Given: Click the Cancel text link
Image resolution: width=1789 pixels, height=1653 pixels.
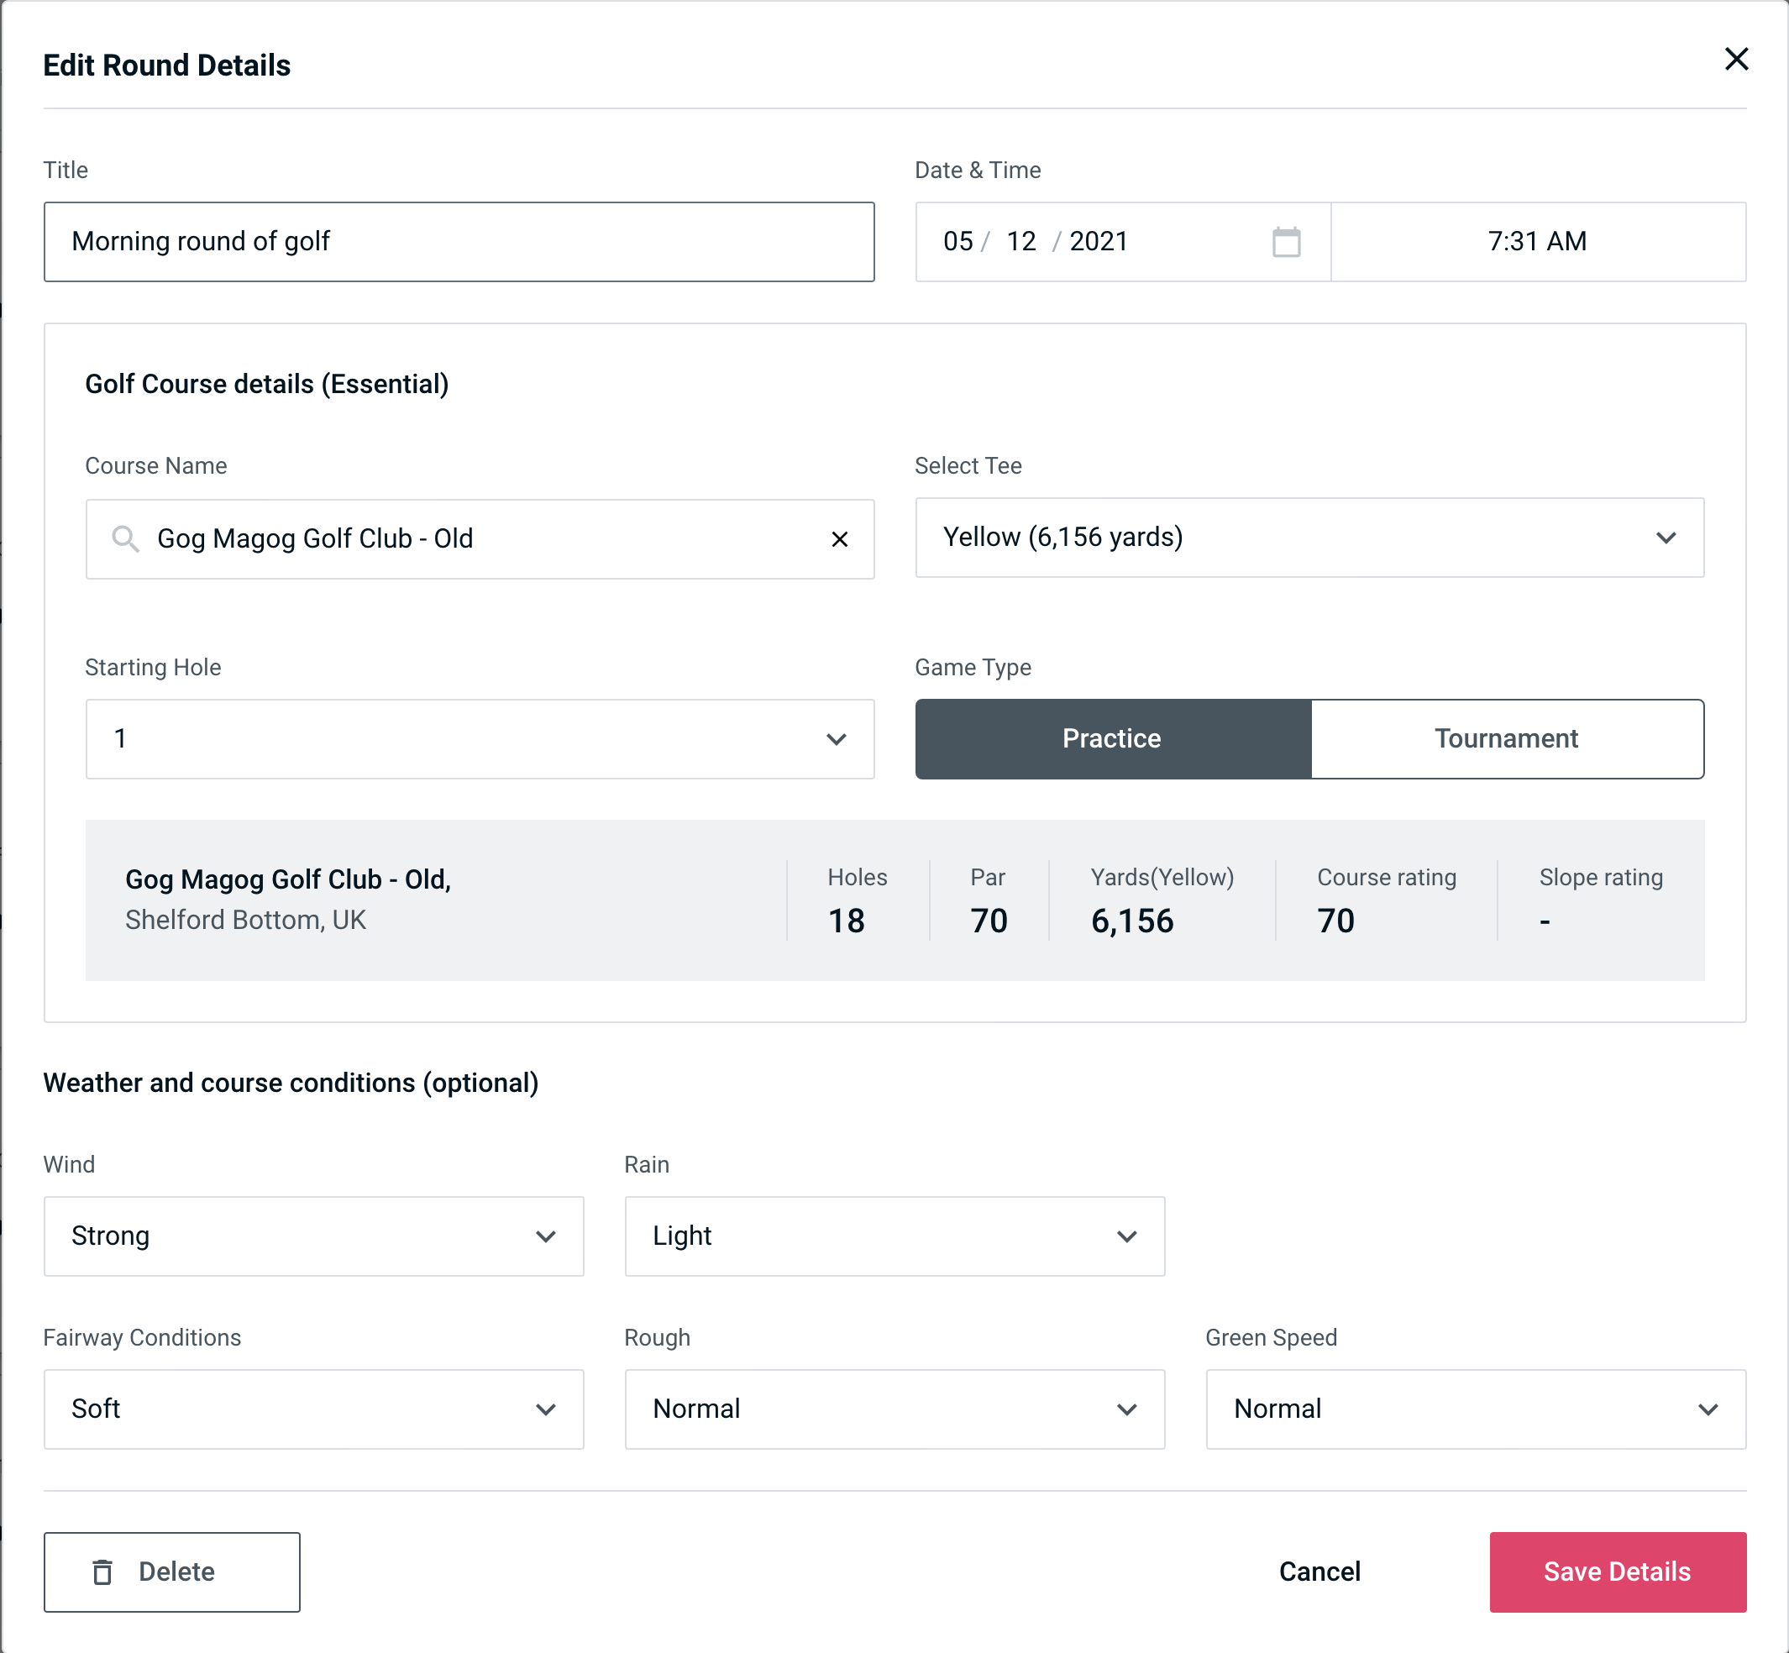Looking at the screenshot, I should click(1319, 1571).
